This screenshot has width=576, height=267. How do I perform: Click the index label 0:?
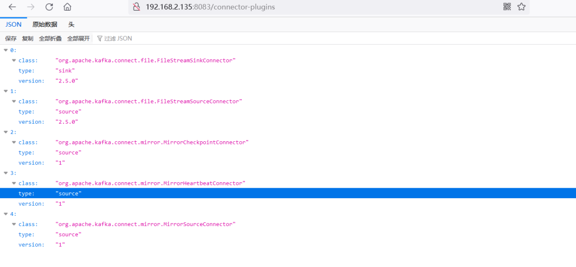13,50
